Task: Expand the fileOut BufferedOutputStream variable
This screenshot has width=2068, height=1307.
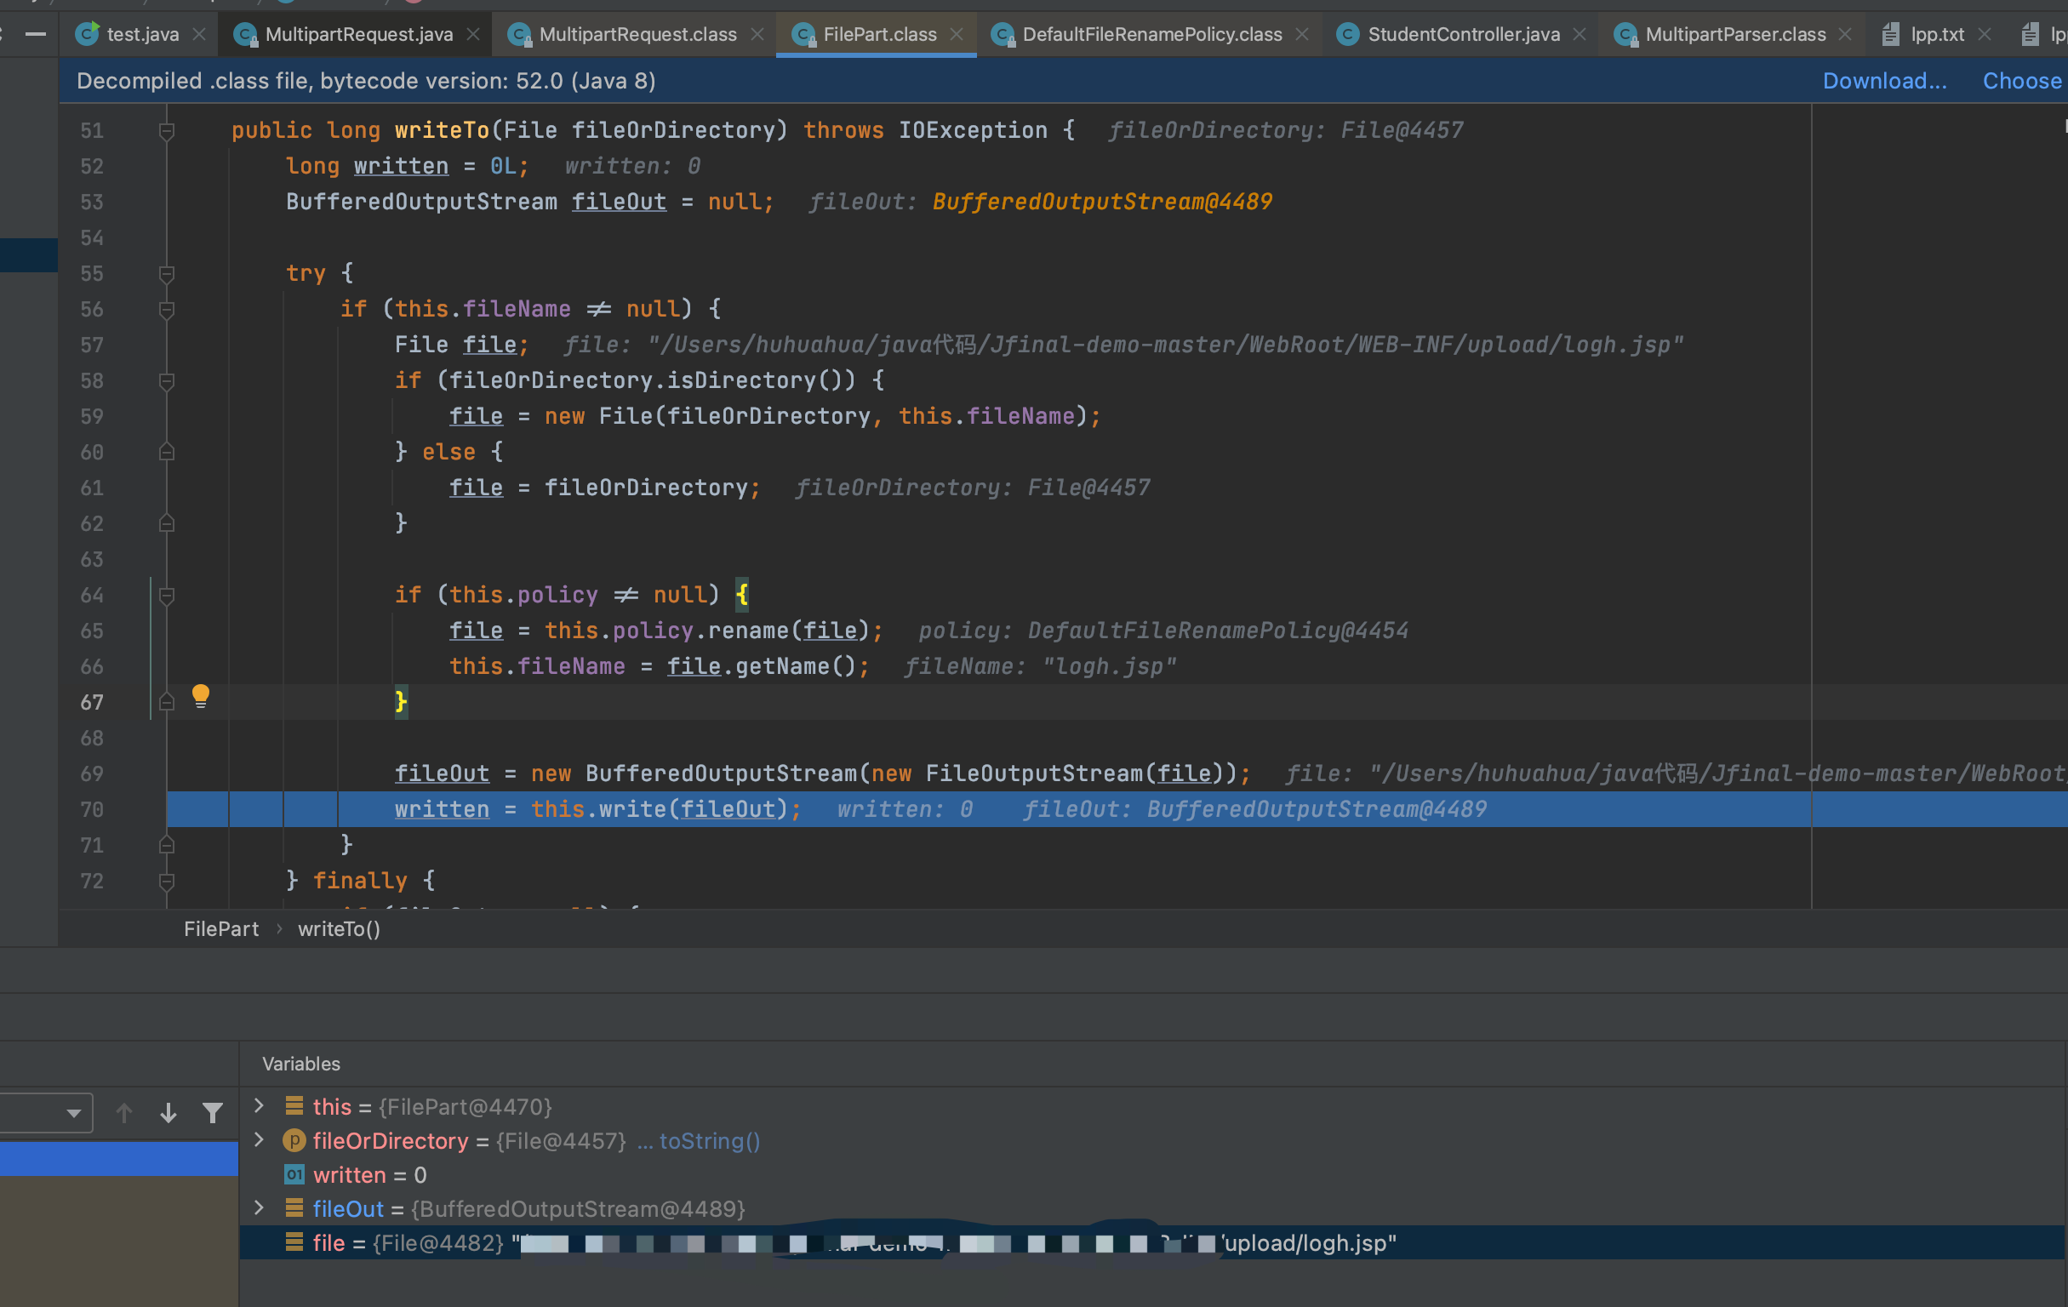Action: [259, 1208]
